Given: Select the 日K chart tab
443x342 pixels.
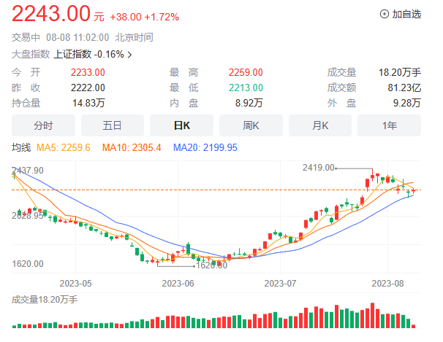Looking at the screenshot, I should pos(182,125).
